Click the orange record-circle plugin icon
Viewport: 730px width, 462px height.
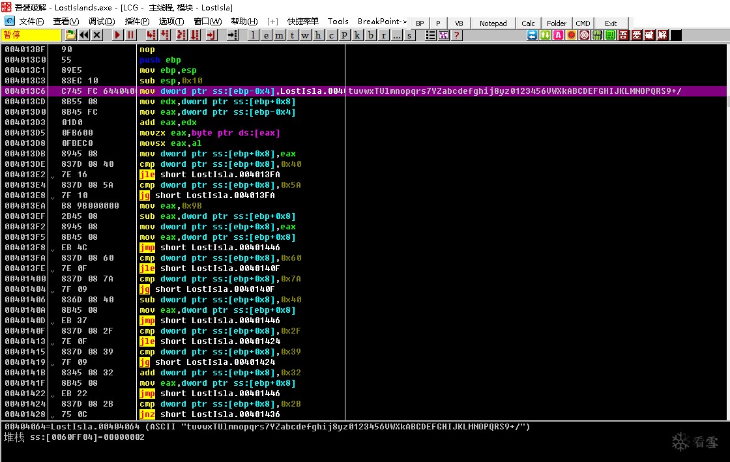[x=571, y=35]
